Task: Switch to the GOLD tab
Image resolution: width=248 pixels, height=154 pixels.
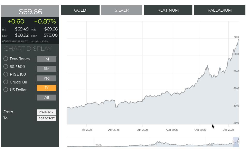Action: coord(80,10)
